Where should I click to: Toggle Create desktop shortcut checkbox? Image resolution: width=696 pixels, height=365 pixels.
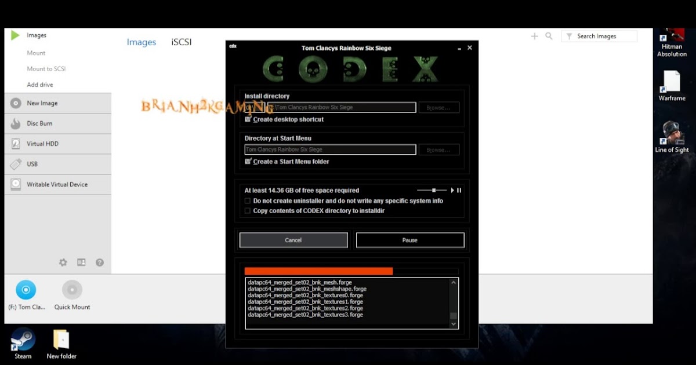click(x=248, y=119)
